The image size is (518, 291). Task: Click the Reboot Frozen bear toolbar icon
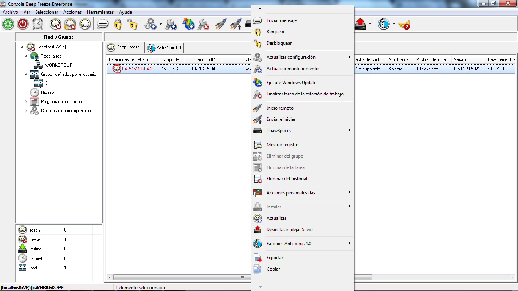click(x=85, y=24)
